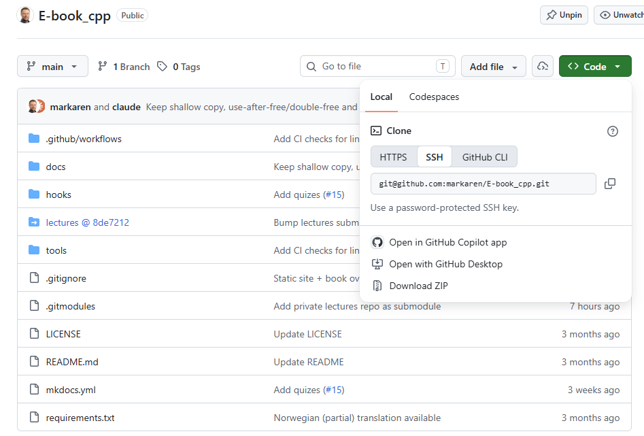
Task: Click the desktop download icon beside Open with GitHub Desktop
Action: click(x=377, y=264)
